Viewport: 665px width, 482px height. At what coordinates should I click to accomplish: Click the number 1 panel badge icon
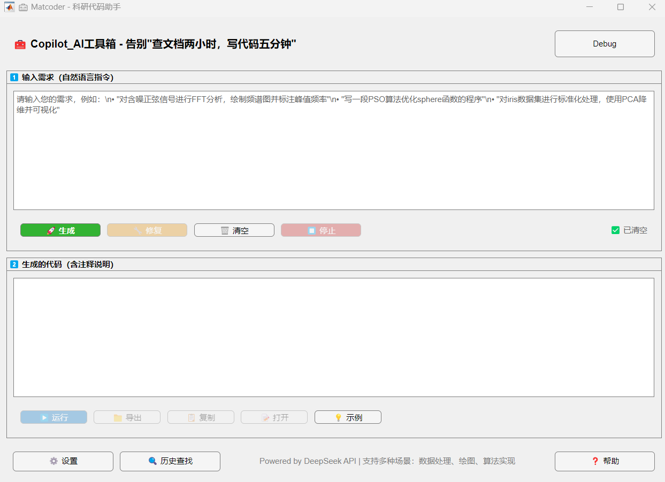[x=14, y=77]
